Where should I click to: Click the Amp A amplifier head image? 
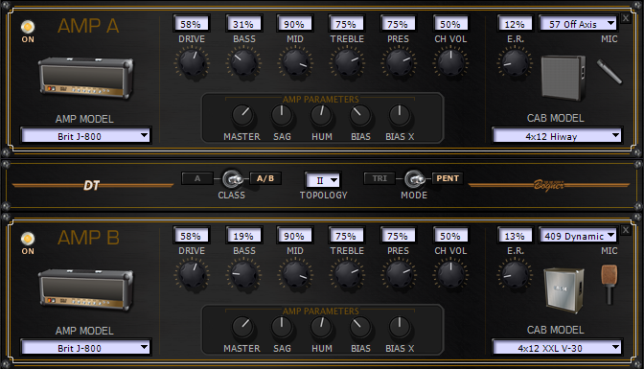pyautogui.click(x=86, y=79)
